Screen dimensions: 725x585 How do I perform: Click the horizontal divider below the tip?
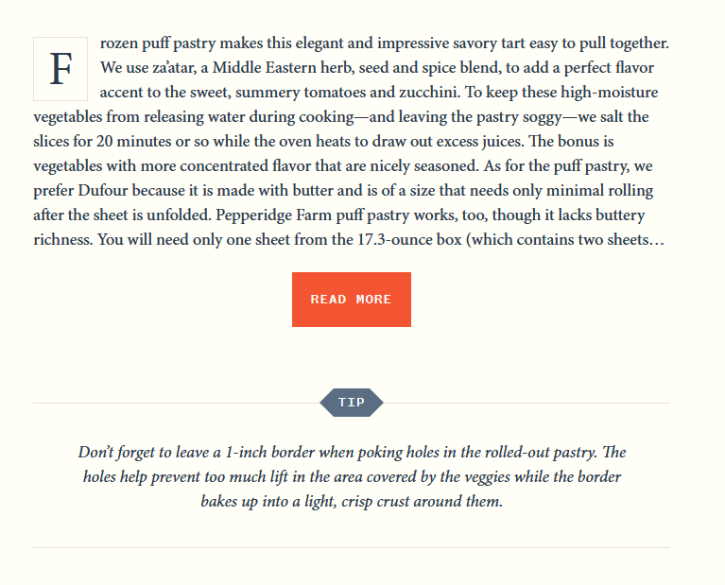click(x=352, y=548)
